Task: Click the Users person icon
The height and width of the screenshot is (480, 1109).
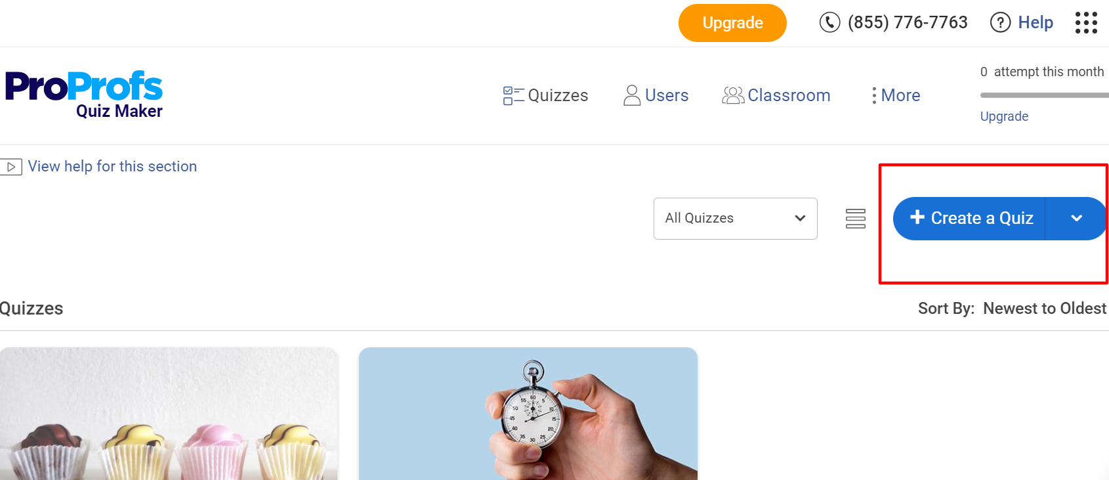Action: pos(632,95)
